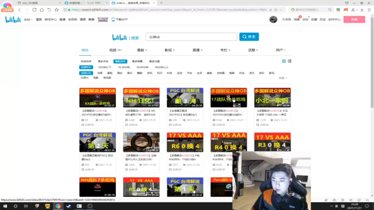Switch to the 用户 results tab
This screenshot has width=374, height=210.
(x=280, y=50)
